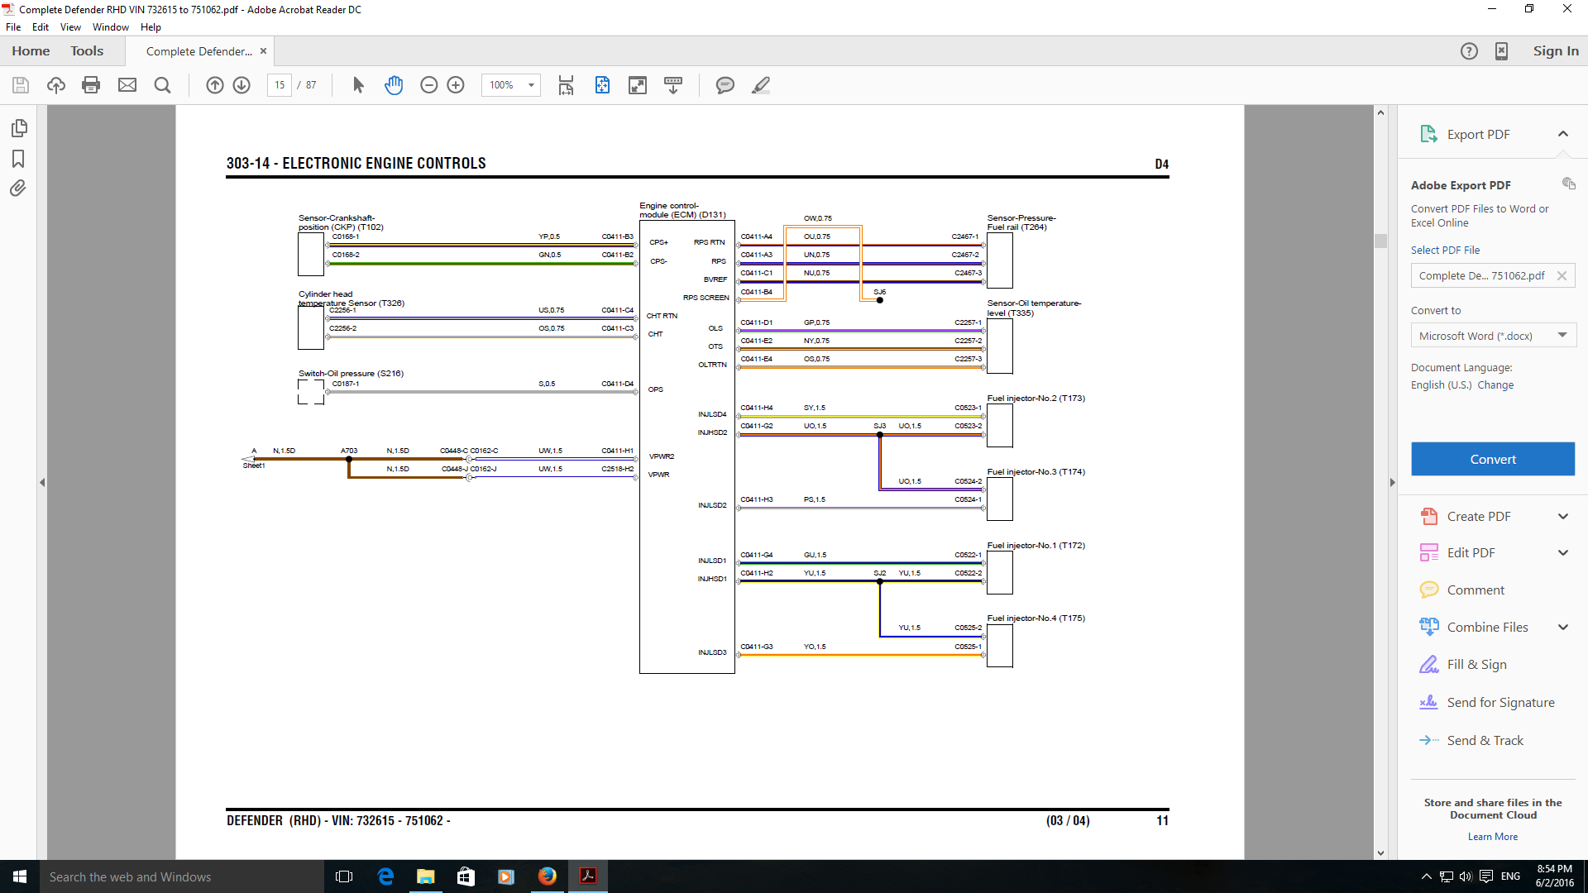Open the Help question mark icon
The width and height of the screenshot is (1588, 893).
pos(1469,51)
